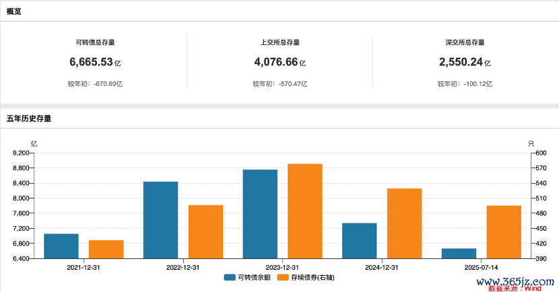Screen dimensions: 559x292
Task: Select the blue bar for 2021-12-31
Action: click(x=61, y=246)
